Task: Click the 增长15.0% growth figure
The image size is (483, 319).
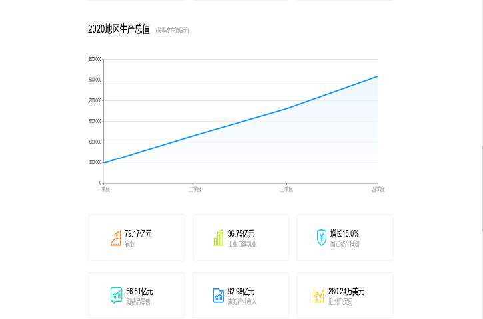Action: [x=344, y=233]
